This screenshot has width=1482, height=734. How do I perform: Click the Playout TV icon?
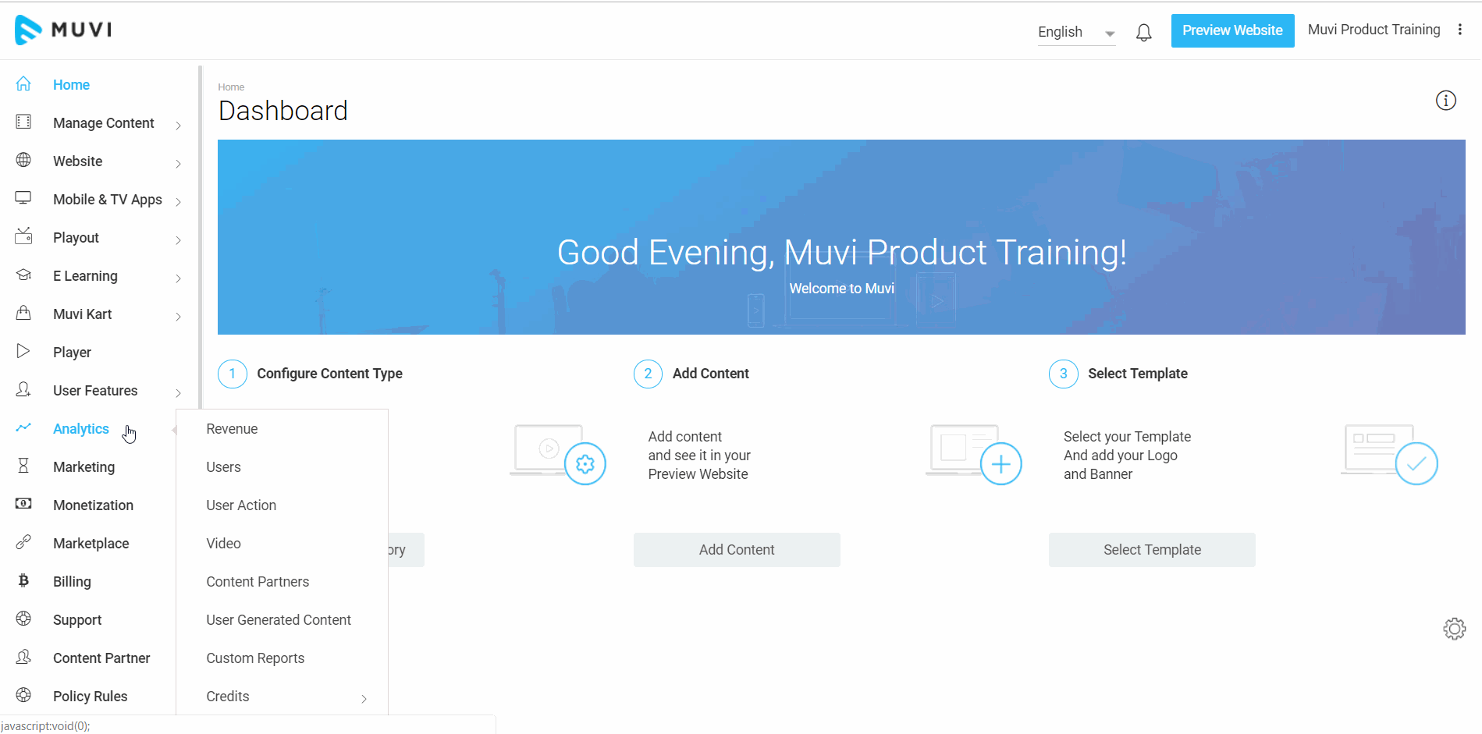(x=23, y=236)
